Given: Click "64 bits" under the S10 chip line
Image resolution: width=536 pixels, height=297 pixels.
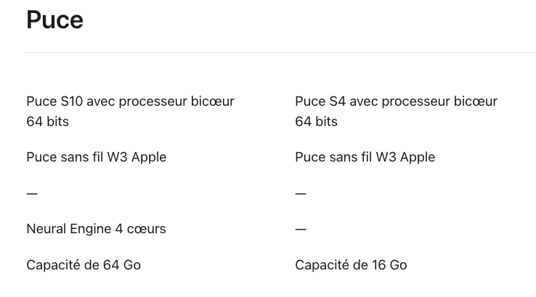Looking at the screenshot, I should pyautogui.click(x=47, y=122).
